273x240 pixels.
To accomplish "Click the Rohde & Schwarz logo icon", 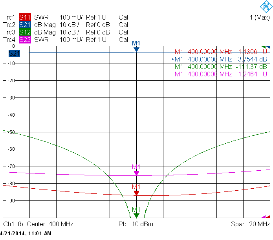I will [x=266, y=7].
